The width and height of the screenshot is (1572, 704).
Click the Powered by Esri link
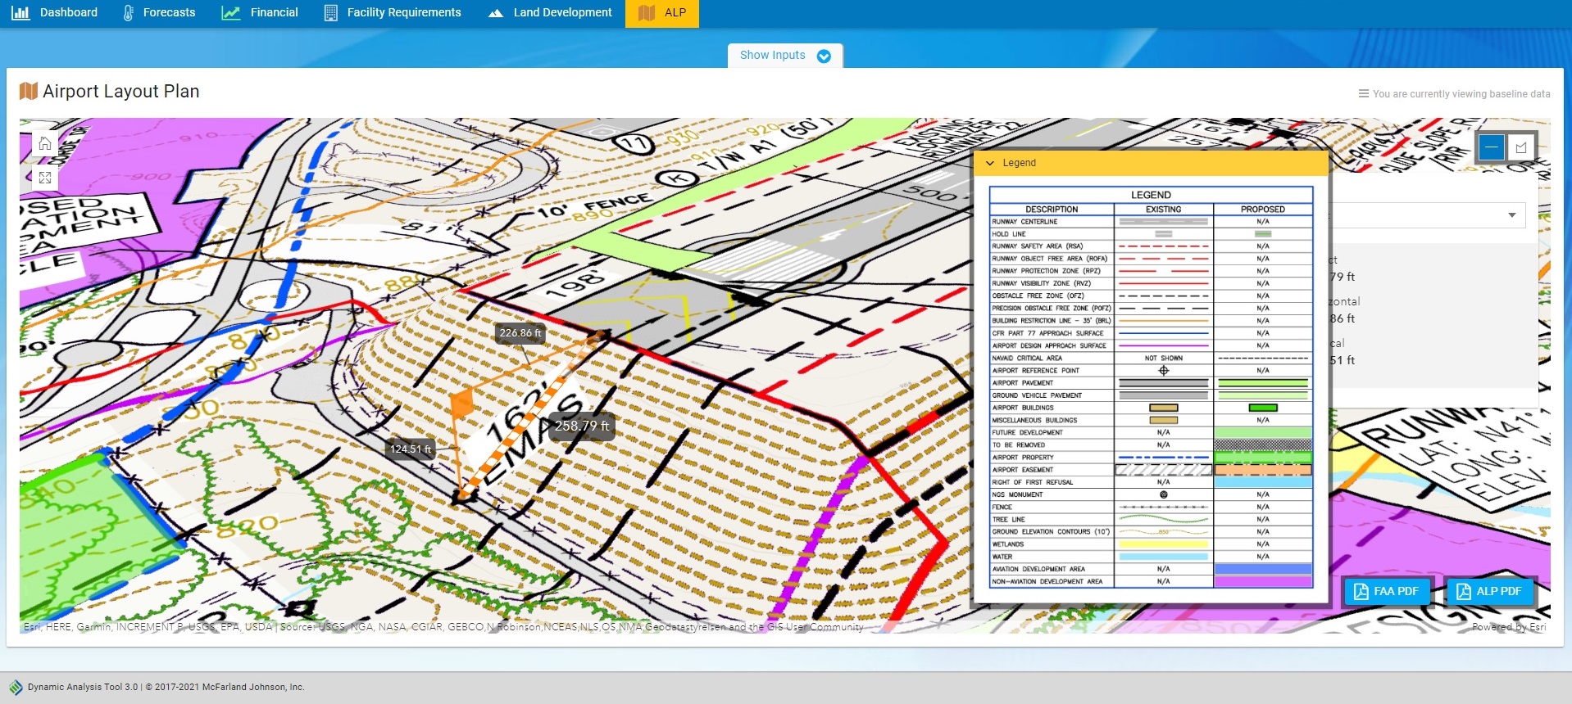(1509, 627)
